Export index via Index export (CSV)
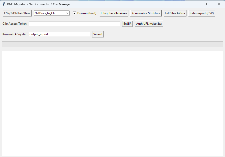The height and width of the screenshot is (157, 225). [202, 13]
